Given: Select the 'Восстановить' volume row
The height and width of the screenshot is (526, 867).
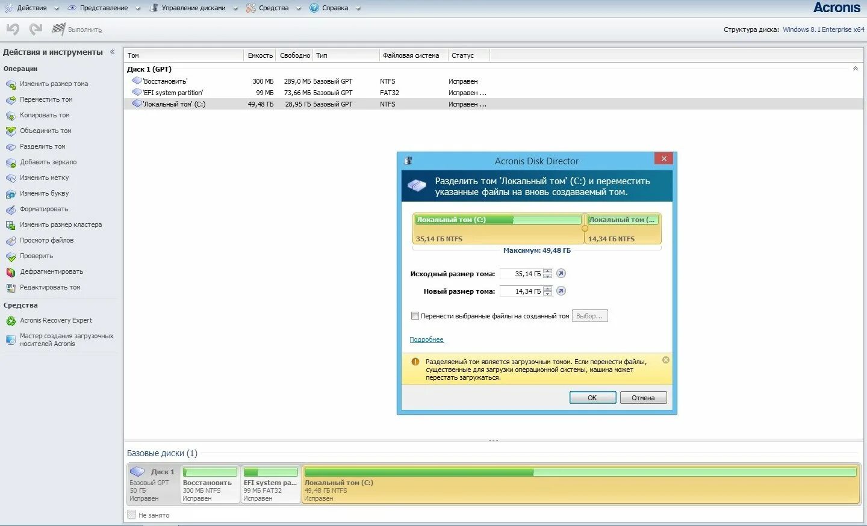Looking at the screenshot, I should click(x=493, y=81).
